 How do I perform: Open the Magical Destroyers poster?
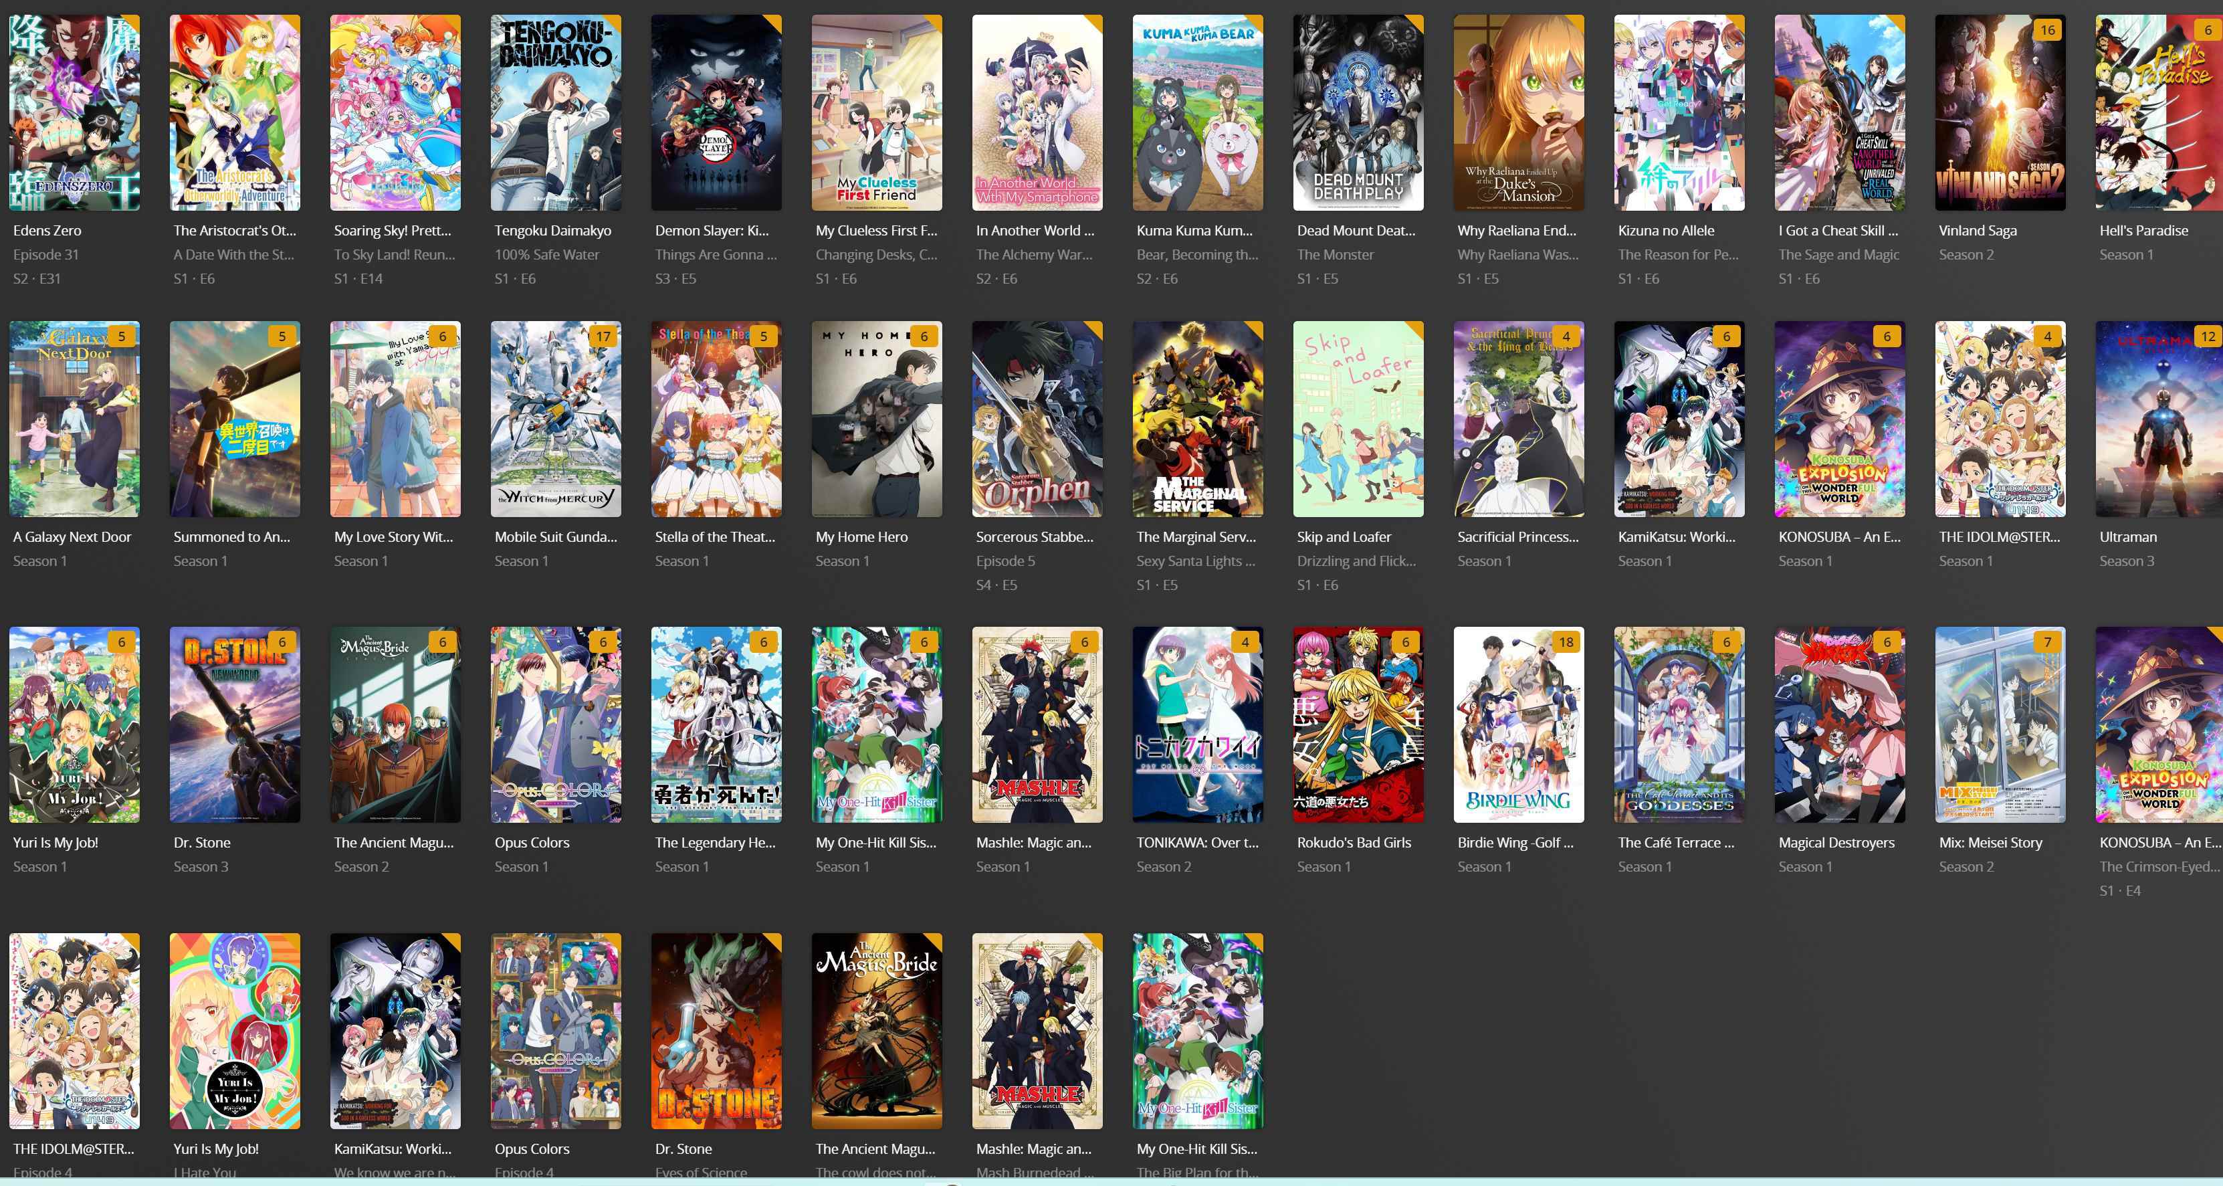click(1840, 724)
